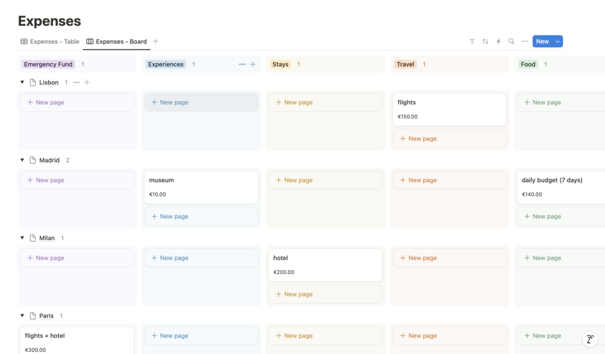Add new page in Madrid Travel

(x=450, y=180)
